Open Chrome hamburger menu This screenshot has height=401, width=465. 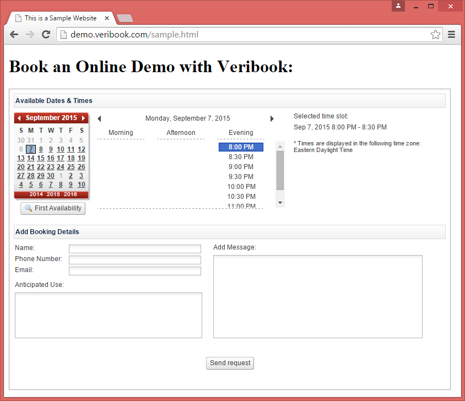[x=451, y=34]
